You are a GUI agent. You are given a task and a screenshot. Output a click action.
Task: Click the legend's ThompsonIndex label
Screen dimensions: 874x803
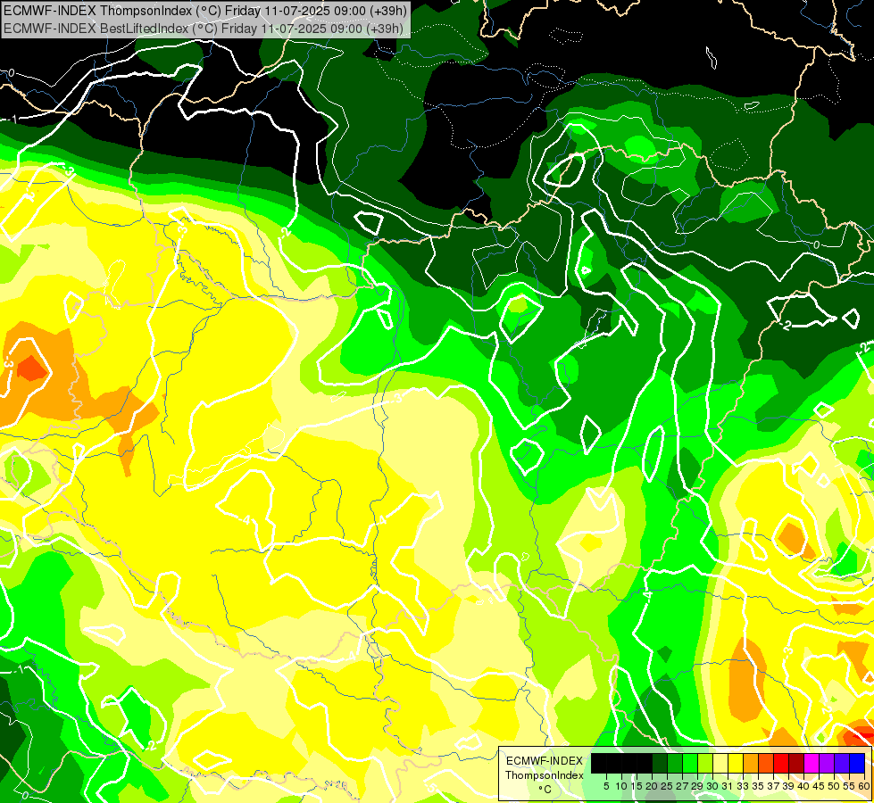545,775
